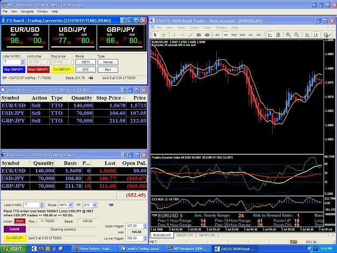
Task: Select the rectangle shape tool
Action: click(x=199, y=35)
